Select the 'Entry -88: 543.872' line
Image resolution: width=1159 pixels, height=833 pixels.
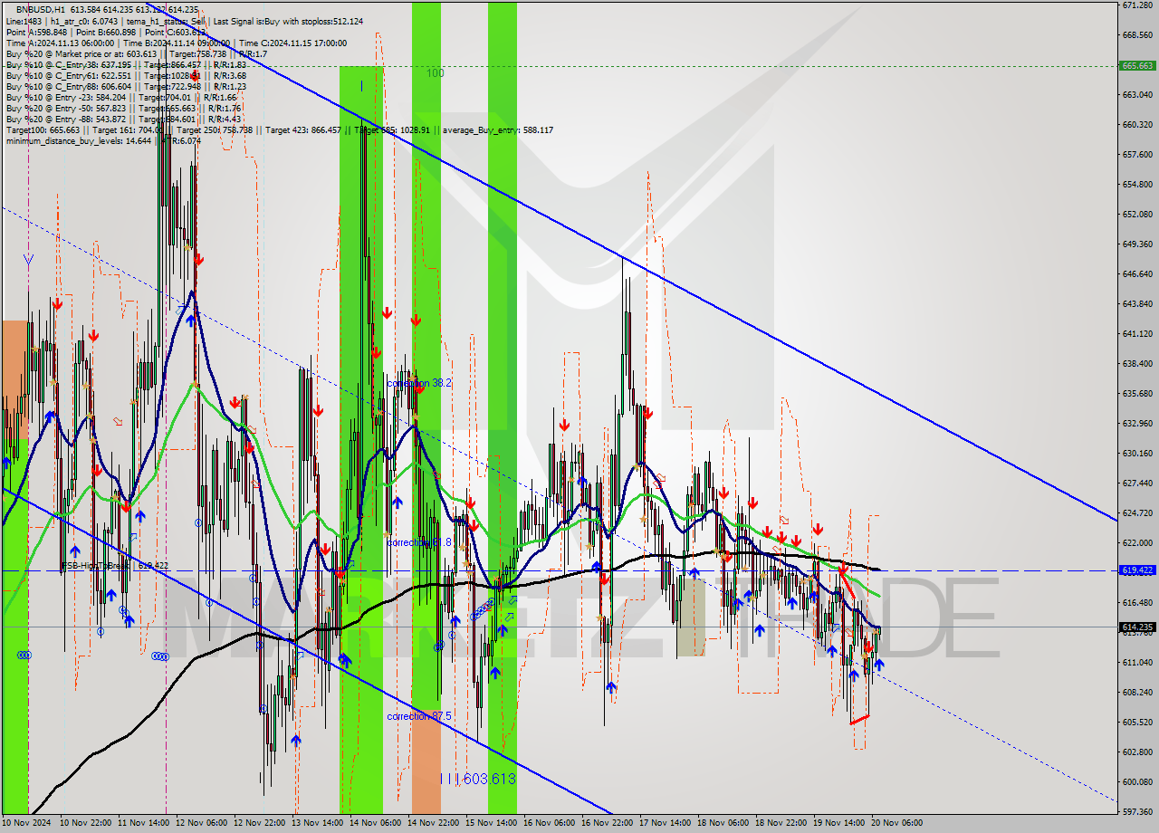click(x=123, y=119)
